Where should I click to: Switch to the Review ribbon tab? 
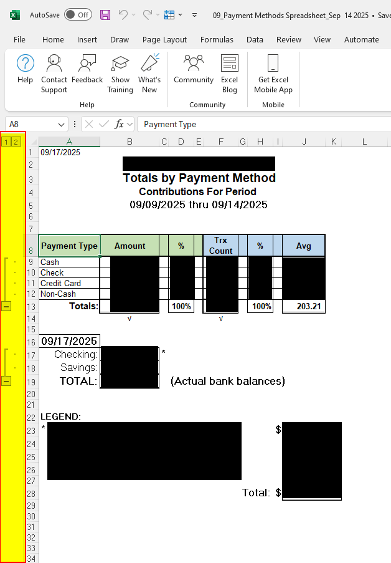pos(289,39)
